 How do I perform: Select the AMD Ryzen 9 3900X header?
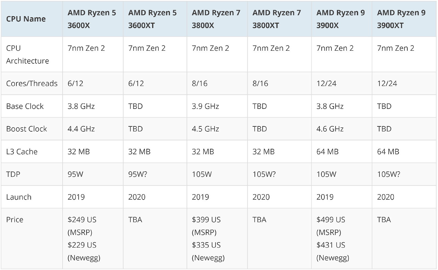tap(341, 19)
